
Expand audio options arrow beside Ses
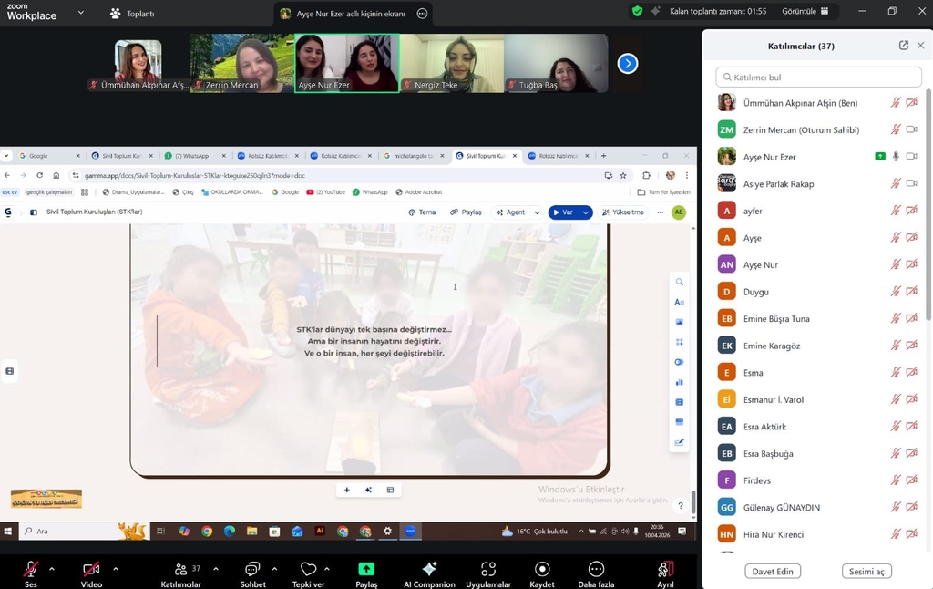click(52, 569)
